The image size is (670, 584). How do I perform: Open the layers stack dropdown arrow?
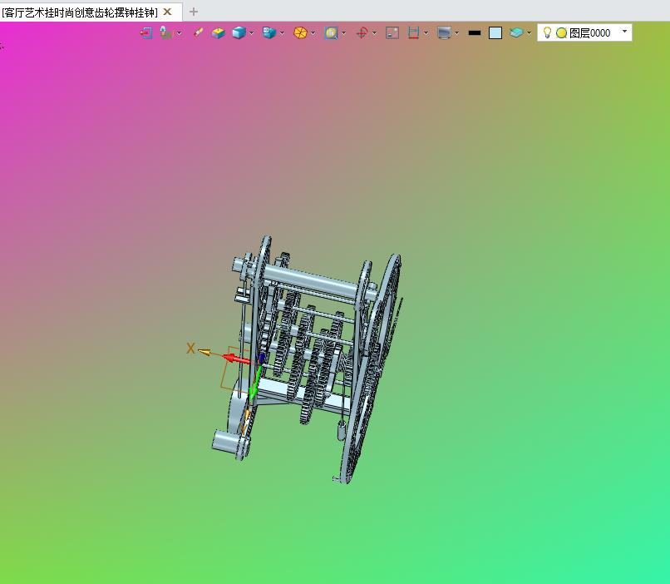[x=529, y=33]
